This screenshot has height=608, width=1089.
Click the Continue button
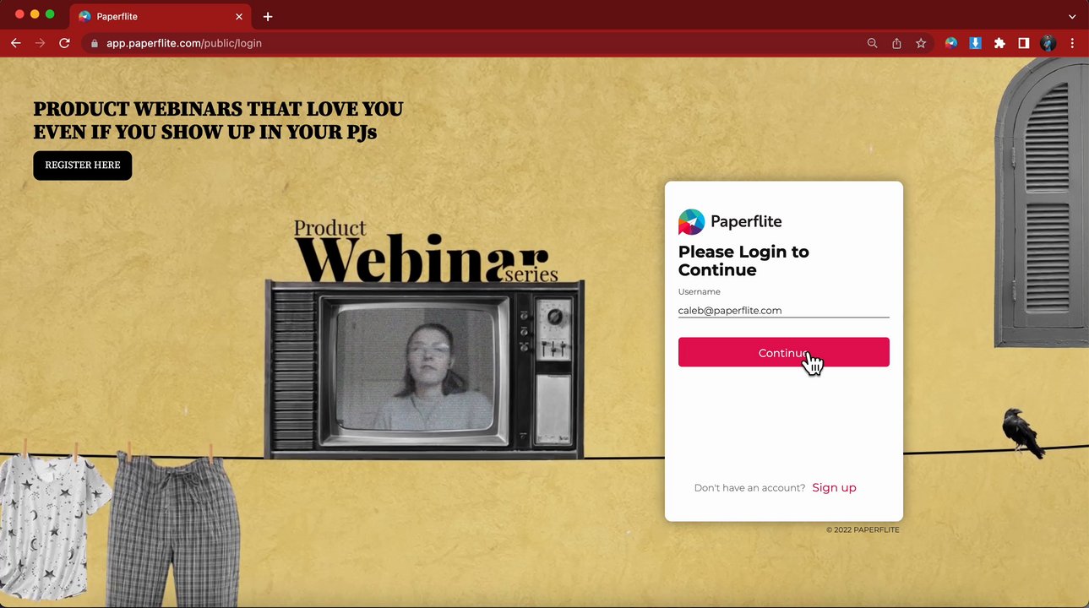point(783,352)
